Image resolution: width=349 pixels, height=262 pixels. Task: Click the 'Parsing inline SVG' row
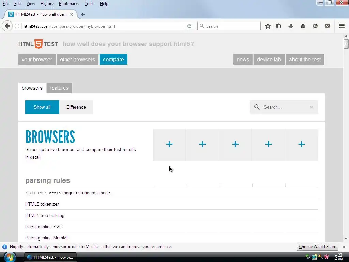(171, 227)
